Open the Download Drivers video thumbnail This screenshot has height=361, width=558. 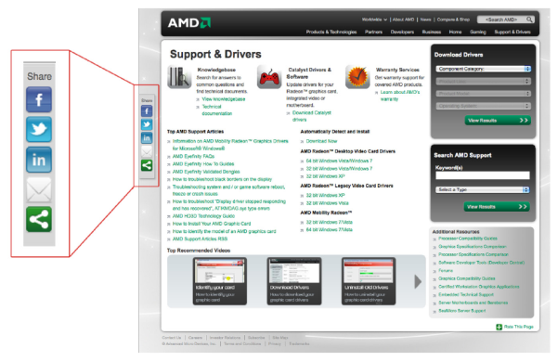294,281
